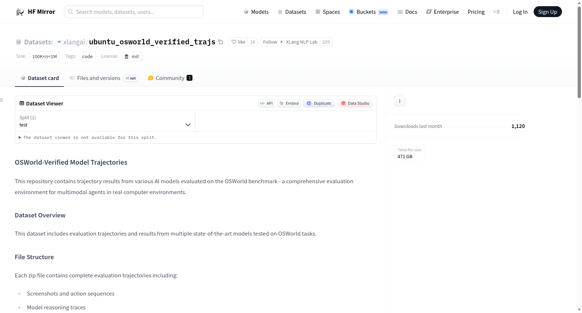This screenshot has width=582, height=313.
Task: Select the code tag
Action: point(87,56)
